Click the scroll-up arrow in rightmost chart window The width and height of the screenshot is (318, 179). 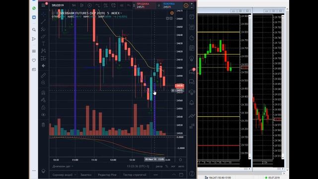(283, 17)
